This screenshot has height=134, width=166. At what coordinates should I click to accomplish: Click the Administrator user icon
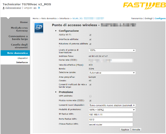[x=3, y=8]
